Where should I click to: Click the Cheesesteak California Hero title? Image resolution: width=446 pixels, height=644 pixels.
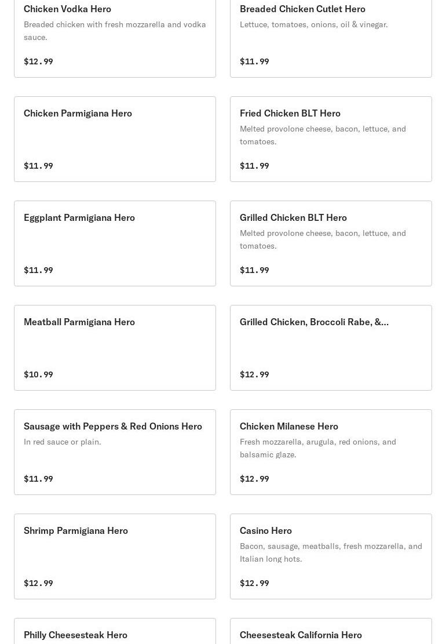pos(301,635)
